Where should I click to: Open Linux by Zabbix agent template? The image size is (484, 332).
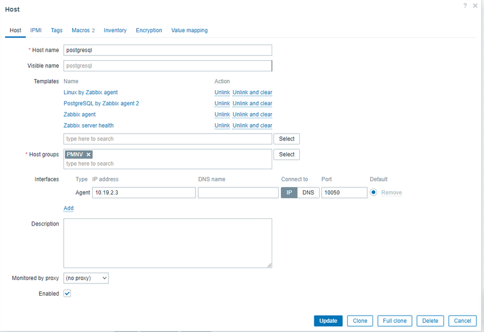90,93
